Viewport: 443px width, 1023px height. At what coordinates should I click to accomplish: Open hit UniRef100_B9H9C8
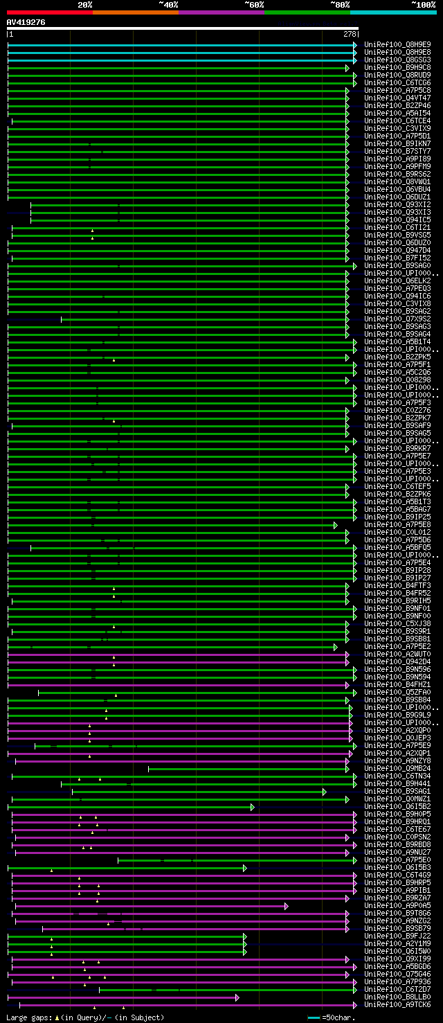[x=397, y=67]
